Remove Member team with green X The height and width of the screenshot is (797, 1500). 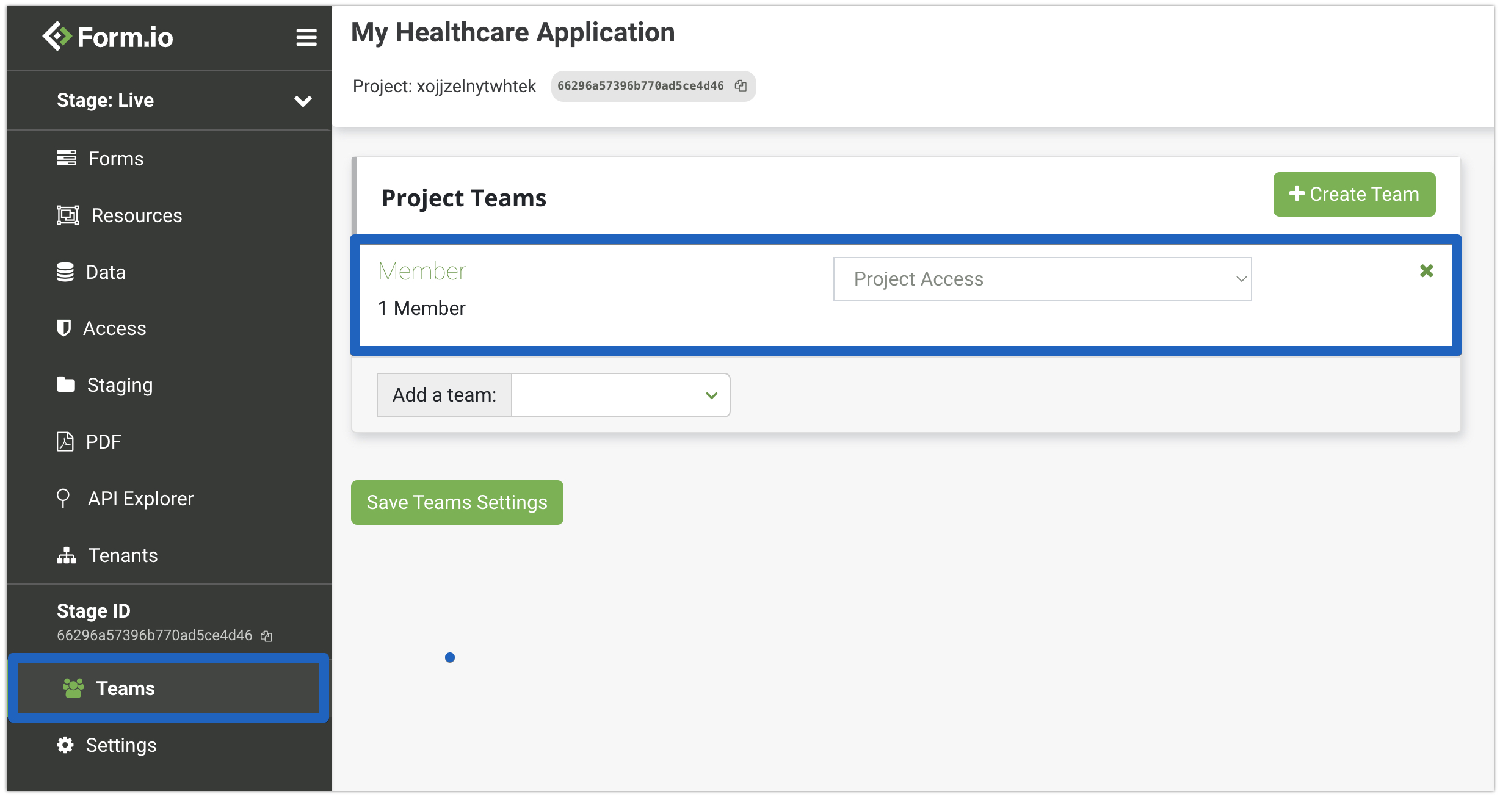tap(1426, 271)
